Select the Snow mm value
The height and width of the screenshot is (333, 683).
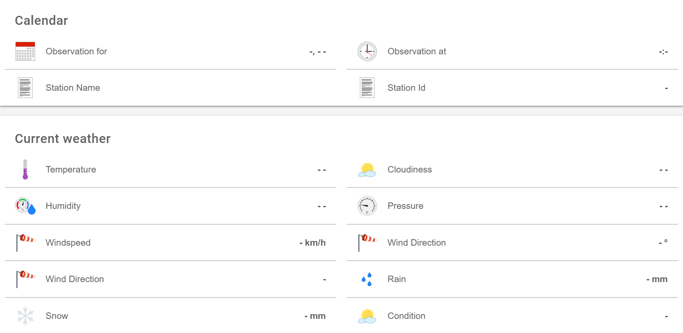(315, 316)
